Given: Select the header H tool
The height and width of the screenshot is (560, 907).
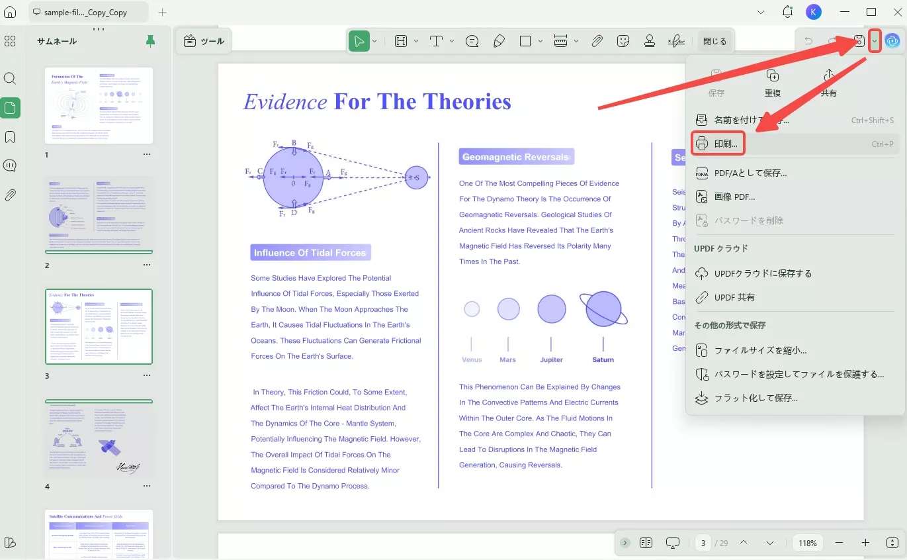Looking at the screenshot, I should 400,41.
